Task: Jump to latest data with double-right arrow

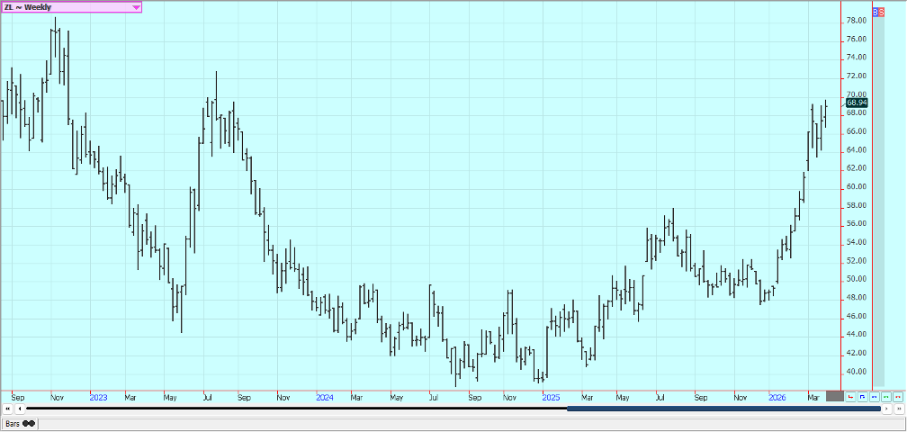Action: click(899, 409)
